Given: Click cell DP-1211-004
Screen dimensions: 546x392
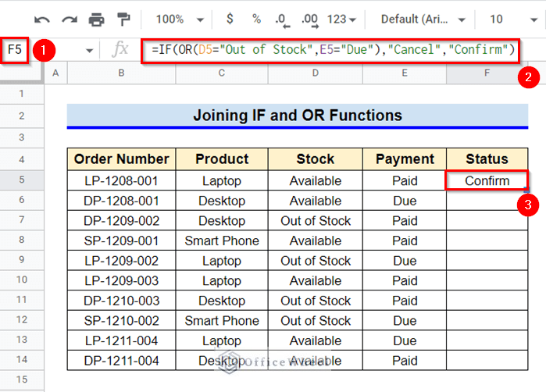Looking at the screenshot, I should (x=122, y=361).
